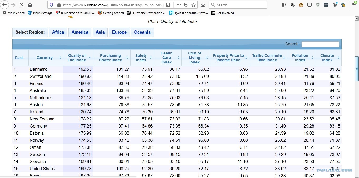Screen dimensions: 359x178
Task: Click the forward navigation arrow
Action: pyautogui.click(x=13, y=5)
